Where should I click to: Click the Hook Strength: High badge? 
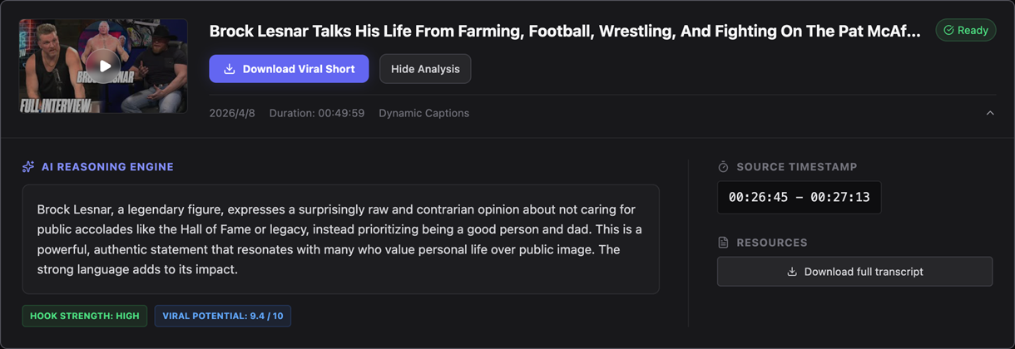pyautogui.click(x=85, y=316)
